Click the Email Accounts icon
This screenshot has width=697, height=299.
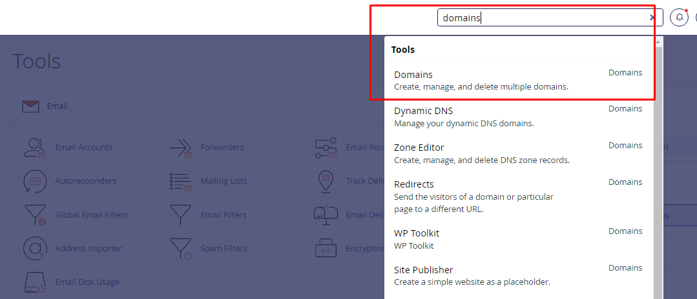click(x=35, y=148)
